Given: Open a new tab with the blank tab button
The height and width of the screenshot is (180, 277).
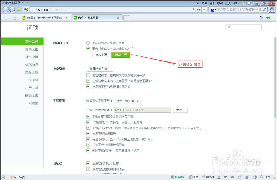Looking at the screenshot, I should tap(127, 18).
